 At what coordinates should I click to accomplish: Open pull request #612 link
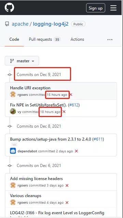[x=74, y=105]
